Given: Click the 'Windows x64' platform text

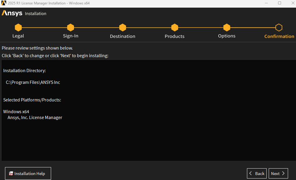Looking at the screenshot, I should pyautogui.click(x=16, y=112).
